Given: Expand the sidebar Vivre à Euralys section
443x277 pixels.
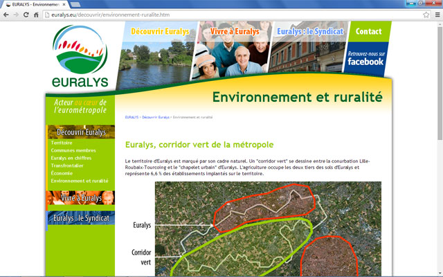Looking at the screenshot, I should click(81, 198).
